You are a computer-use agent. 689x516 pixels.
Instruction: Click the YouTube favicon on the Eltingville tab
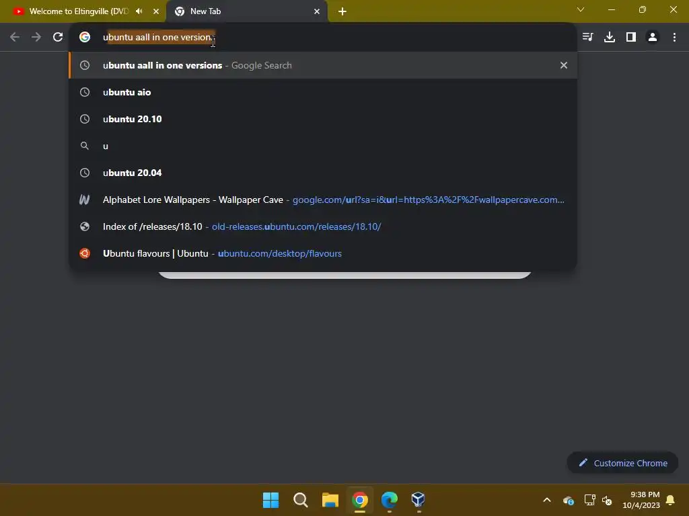pos(18,11)
